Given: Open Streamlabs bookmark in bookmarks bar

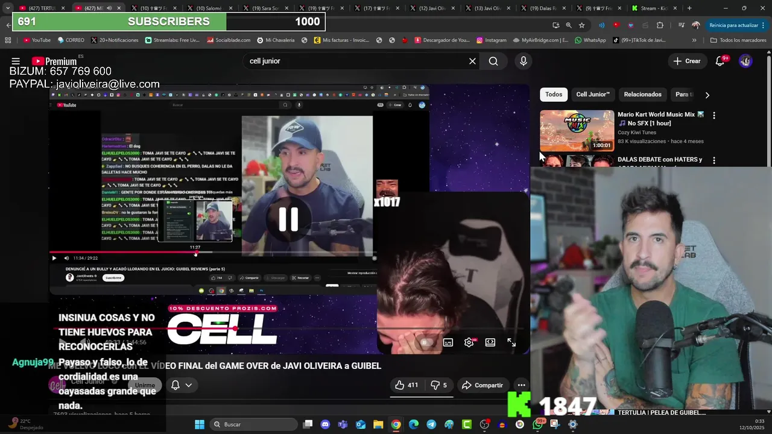Looking at the screenshot, I should click(172, 40).
